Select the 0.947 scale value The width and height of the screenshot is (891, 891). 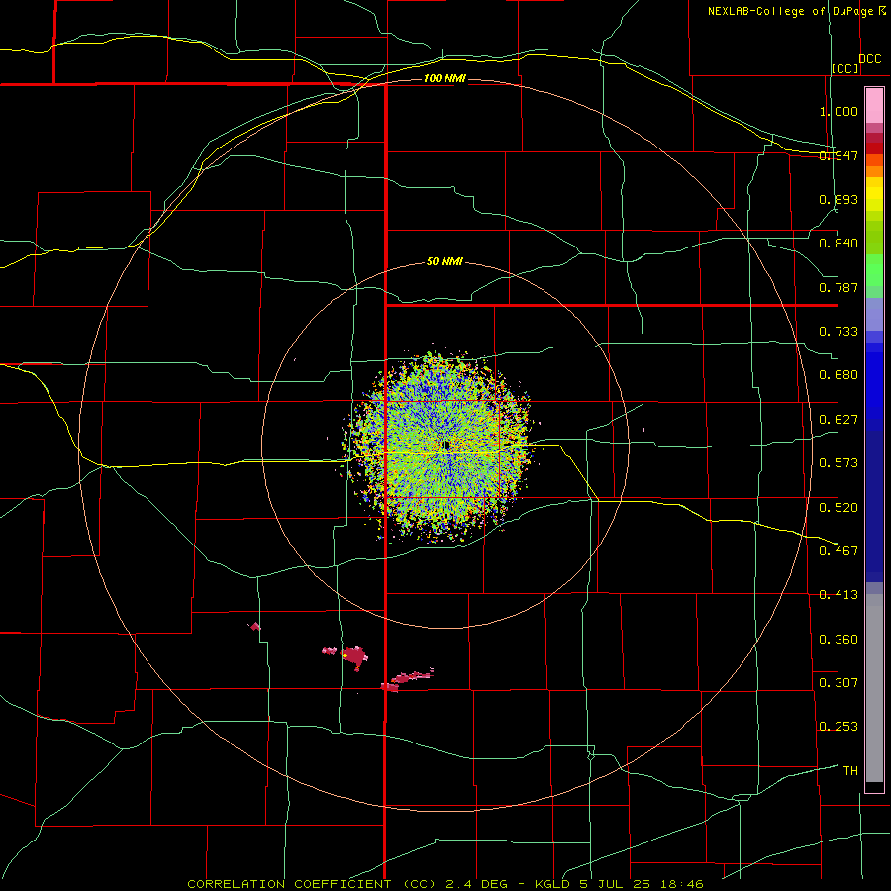(839, 155)
